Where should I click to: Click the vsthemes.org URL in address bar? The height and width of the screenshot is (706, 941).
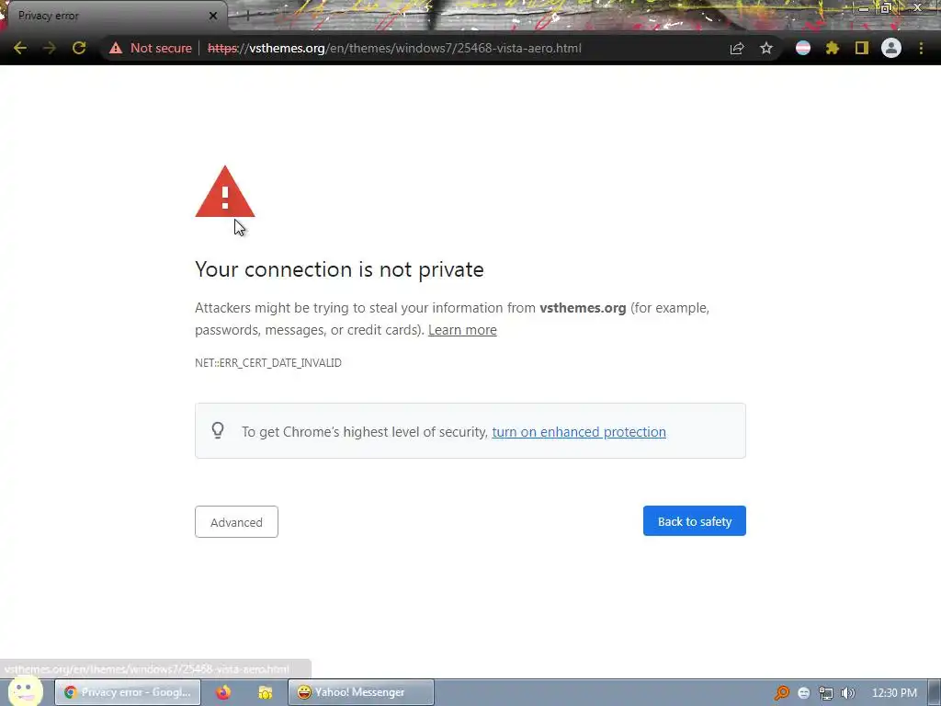tap(394, 48)
